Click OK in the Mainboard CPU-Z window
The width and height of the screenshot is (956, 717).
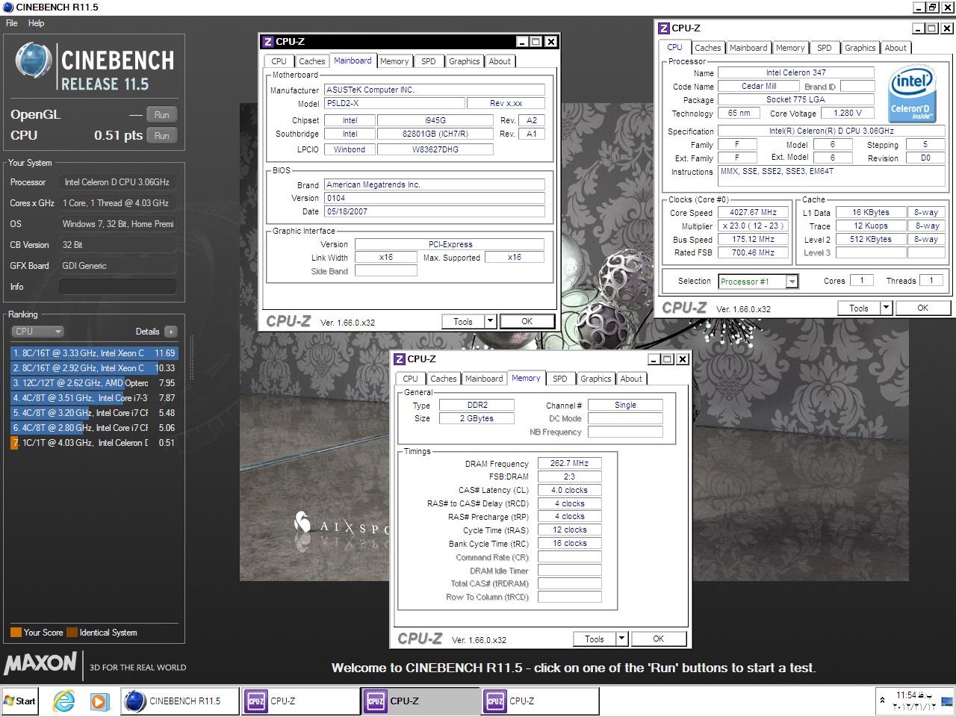coord(527,321)
